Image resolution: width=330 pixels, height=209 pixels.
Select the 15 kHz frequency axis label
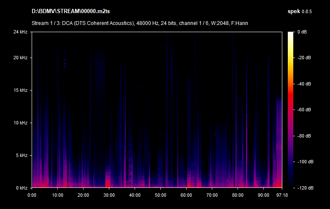point(20,90)
